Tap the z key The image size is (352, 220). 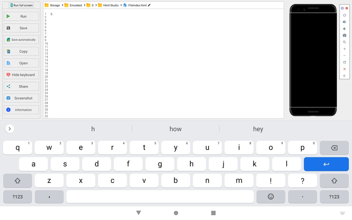click(49, 180)
